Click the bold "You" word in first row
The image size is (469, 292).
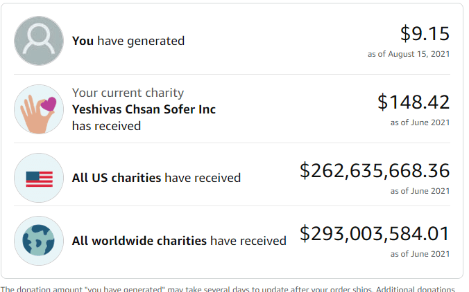point(83,41)
